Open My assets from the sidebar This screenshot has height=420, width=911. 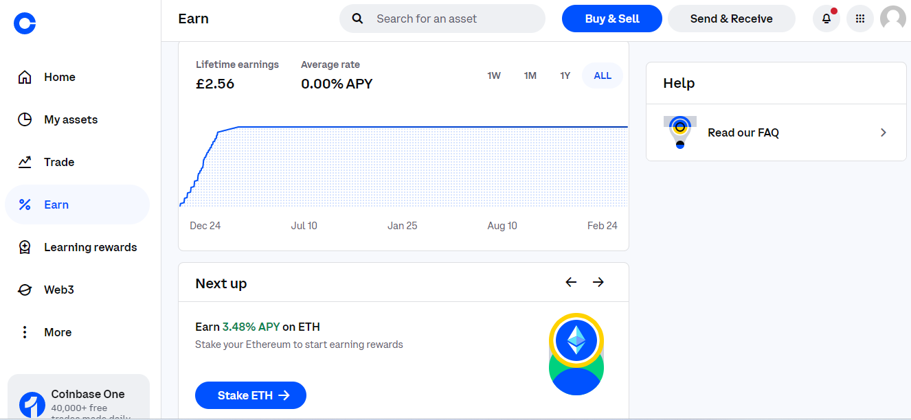click(25, 119)
